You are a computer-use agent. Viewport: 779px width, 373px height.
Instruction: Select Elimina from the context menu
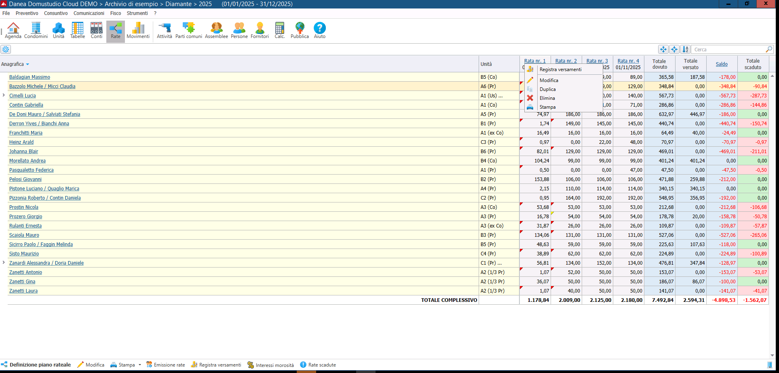(x=547, y=98)
